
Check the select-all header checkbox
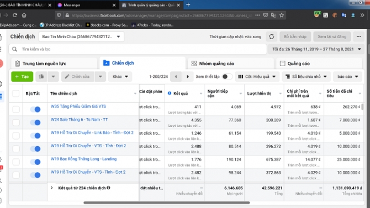tap(16, 93)
